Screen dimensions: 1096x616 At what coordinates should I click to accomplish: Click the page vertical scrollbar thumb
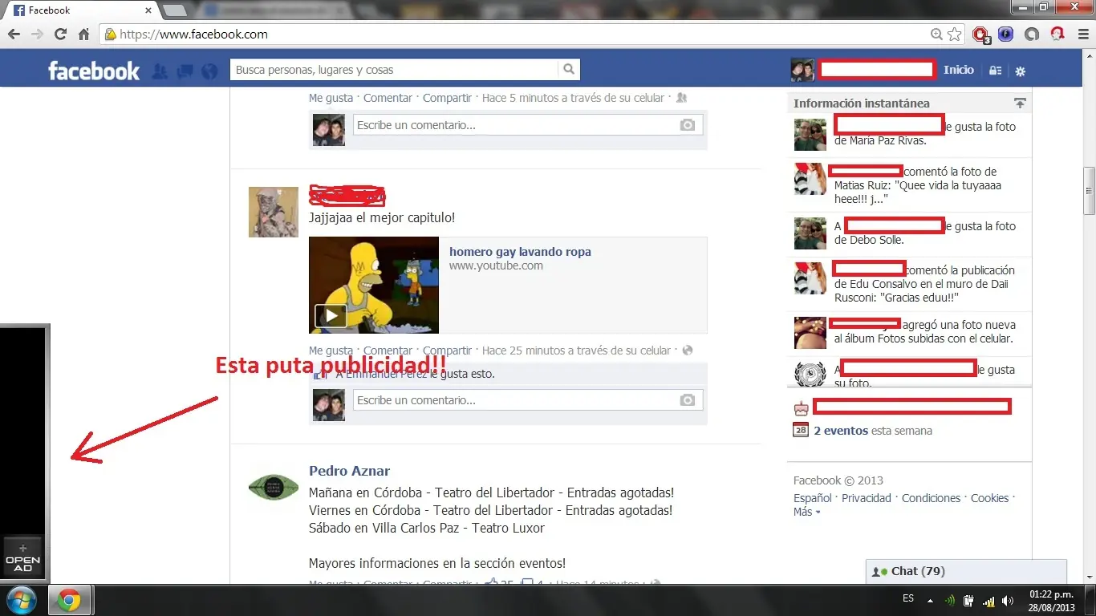(x=1089, y=191)
